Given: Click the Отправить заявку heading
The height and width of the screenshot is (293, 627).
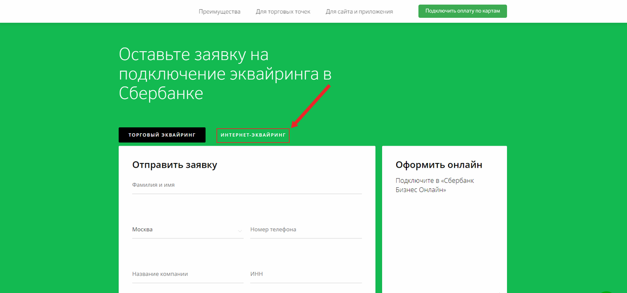Looking at the screenshot, I should (175, 165).
